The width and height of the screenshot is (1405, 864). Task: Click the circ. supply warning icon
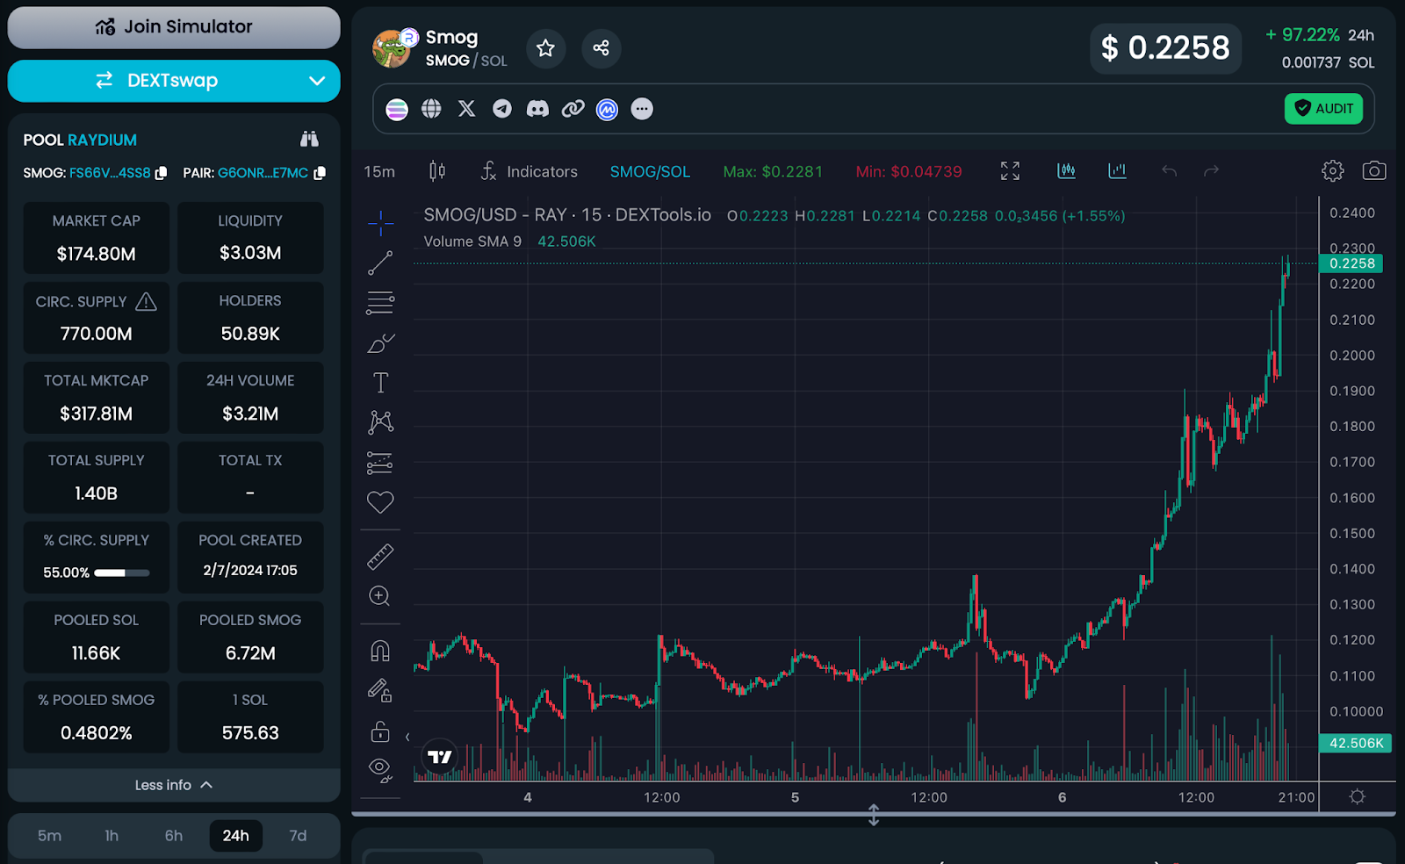point(147,302)
